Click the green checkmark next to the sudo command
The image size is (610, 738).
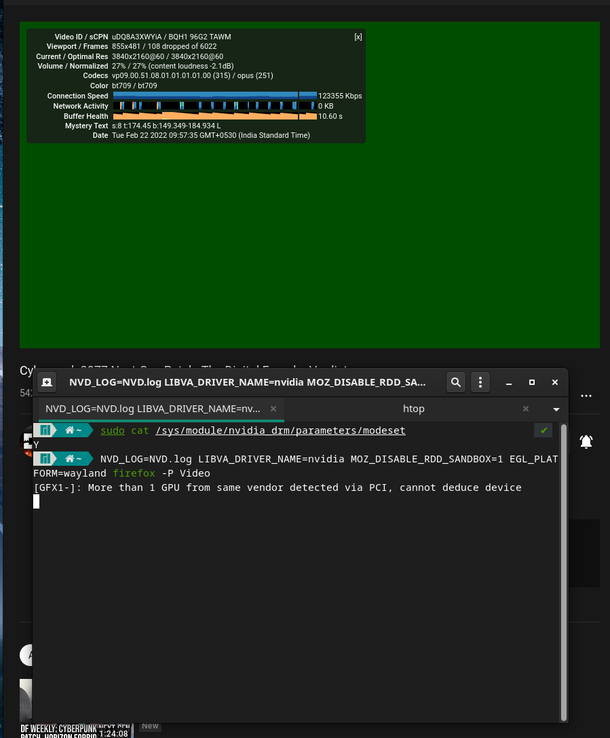coord(543,430)
